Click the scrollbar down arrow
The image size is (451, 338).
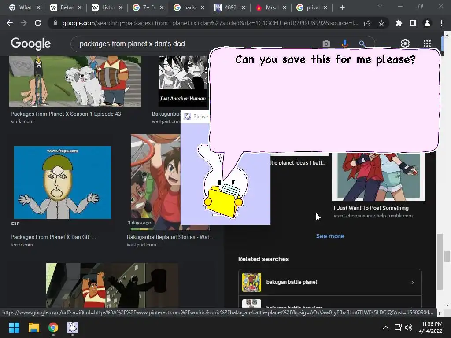click(447, 305)
